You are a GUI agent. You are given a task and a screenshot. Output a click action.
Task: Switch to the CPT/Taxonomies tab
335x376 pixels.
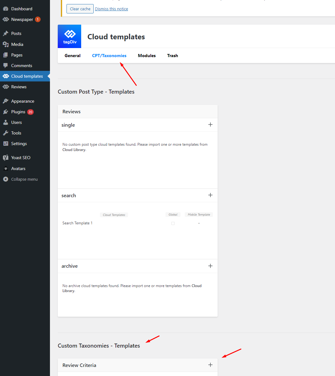109,56
